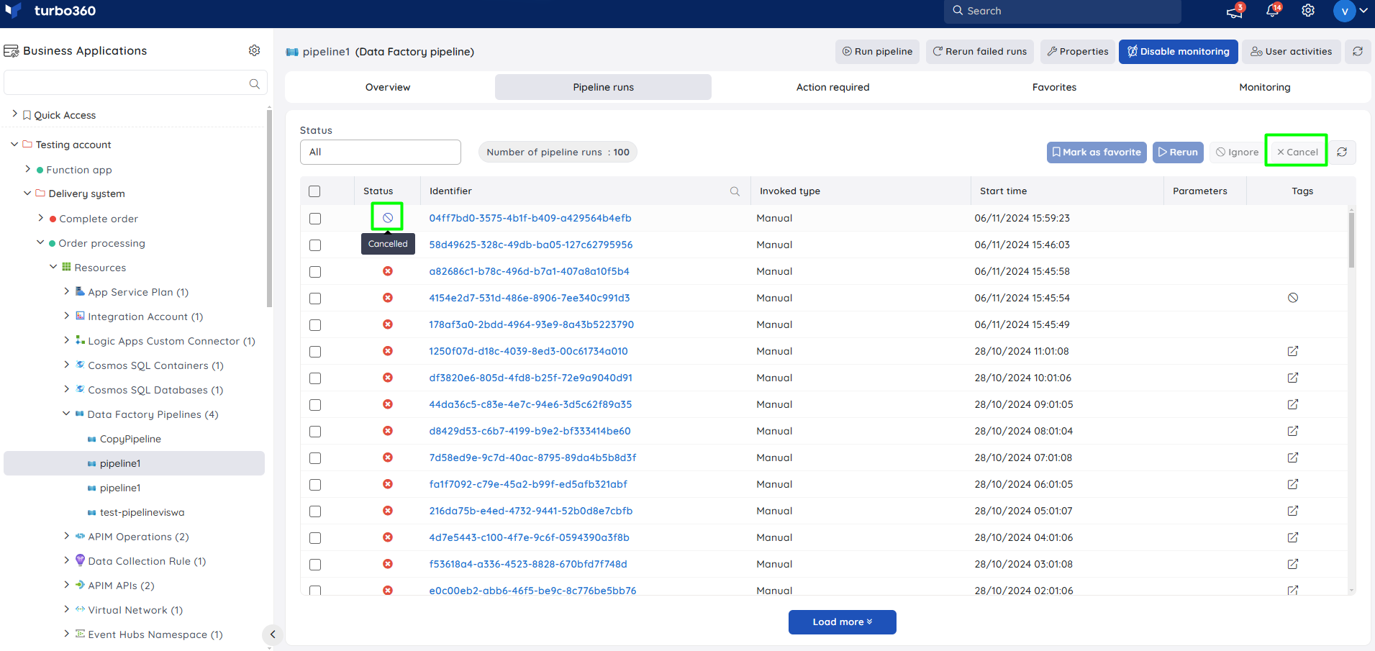Open tag link icon for 1250f07d run
Image resolution: width=1375 pixels, height=651 pixels.
point(1293,351)
